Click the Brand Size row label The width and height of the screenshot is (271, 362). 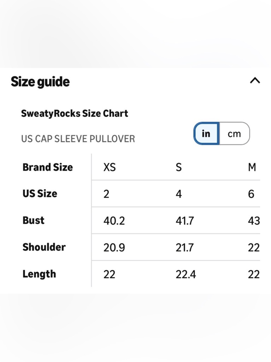(48, 167)
